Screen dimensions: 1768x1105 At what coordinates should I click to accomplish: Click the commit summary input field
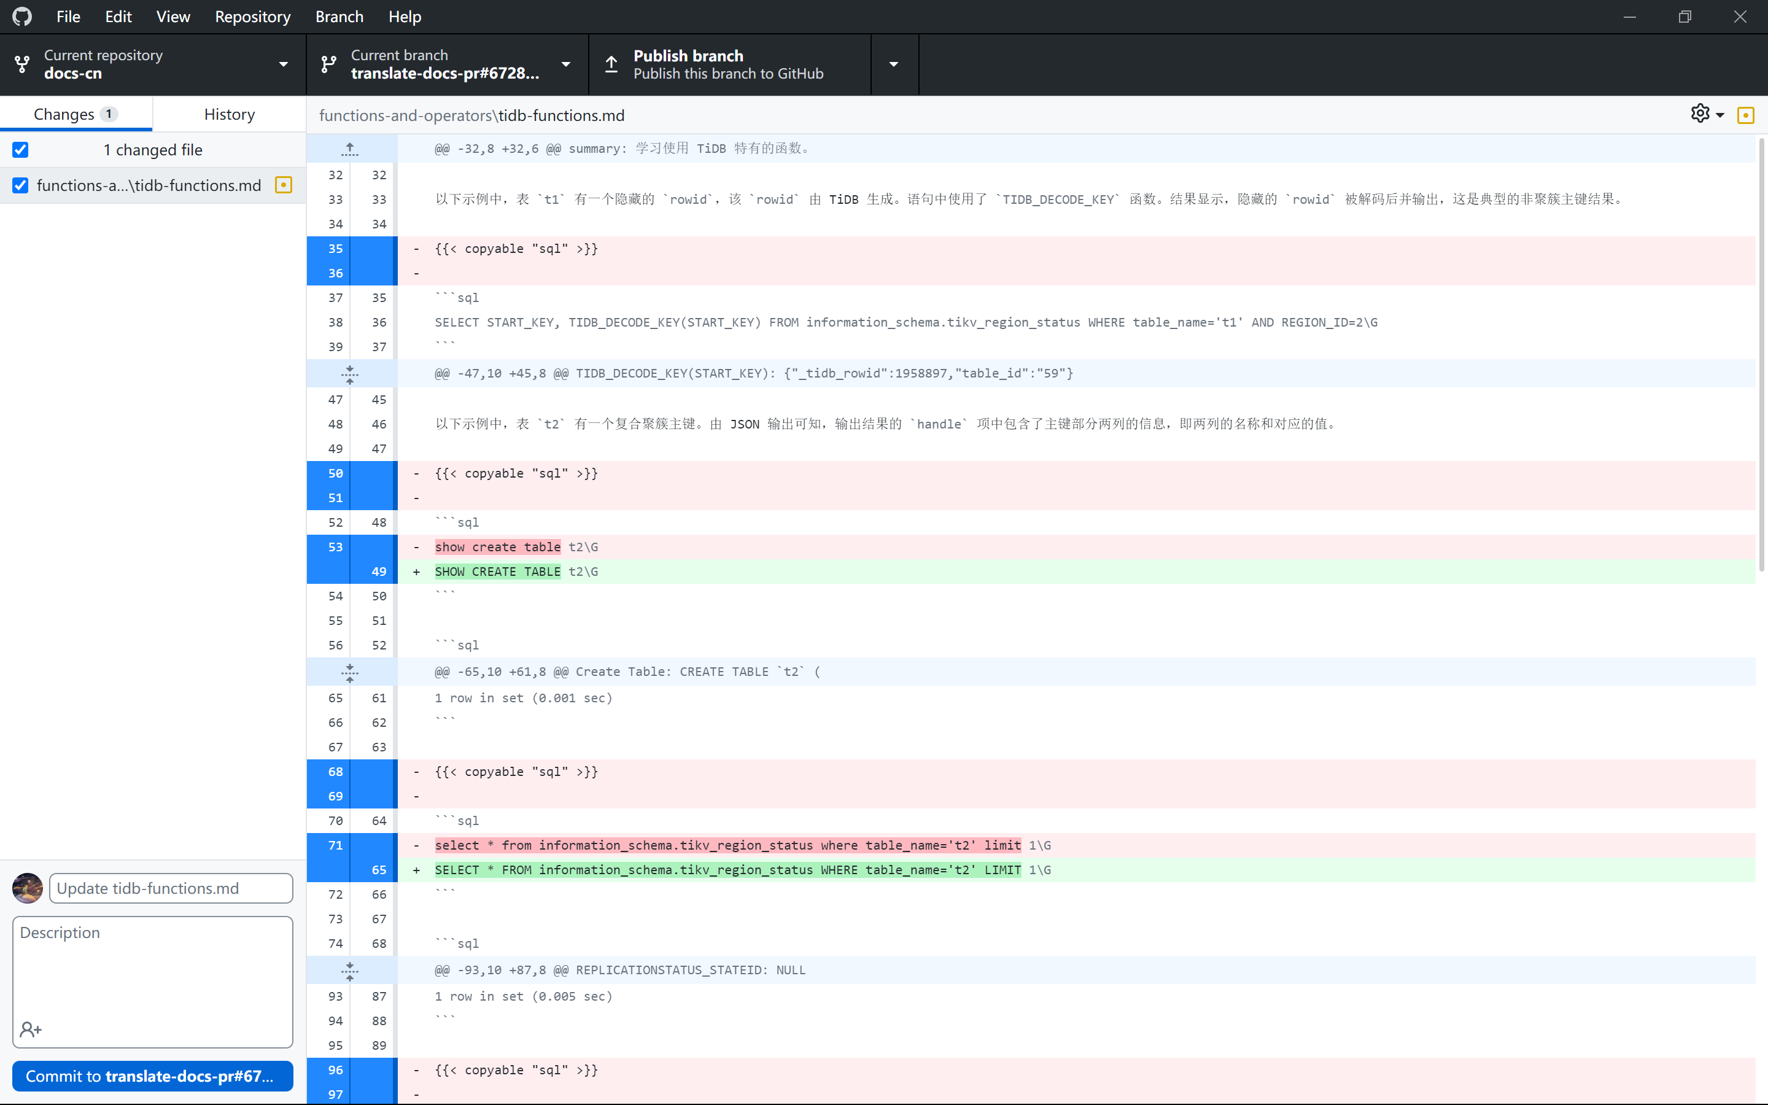170,888
